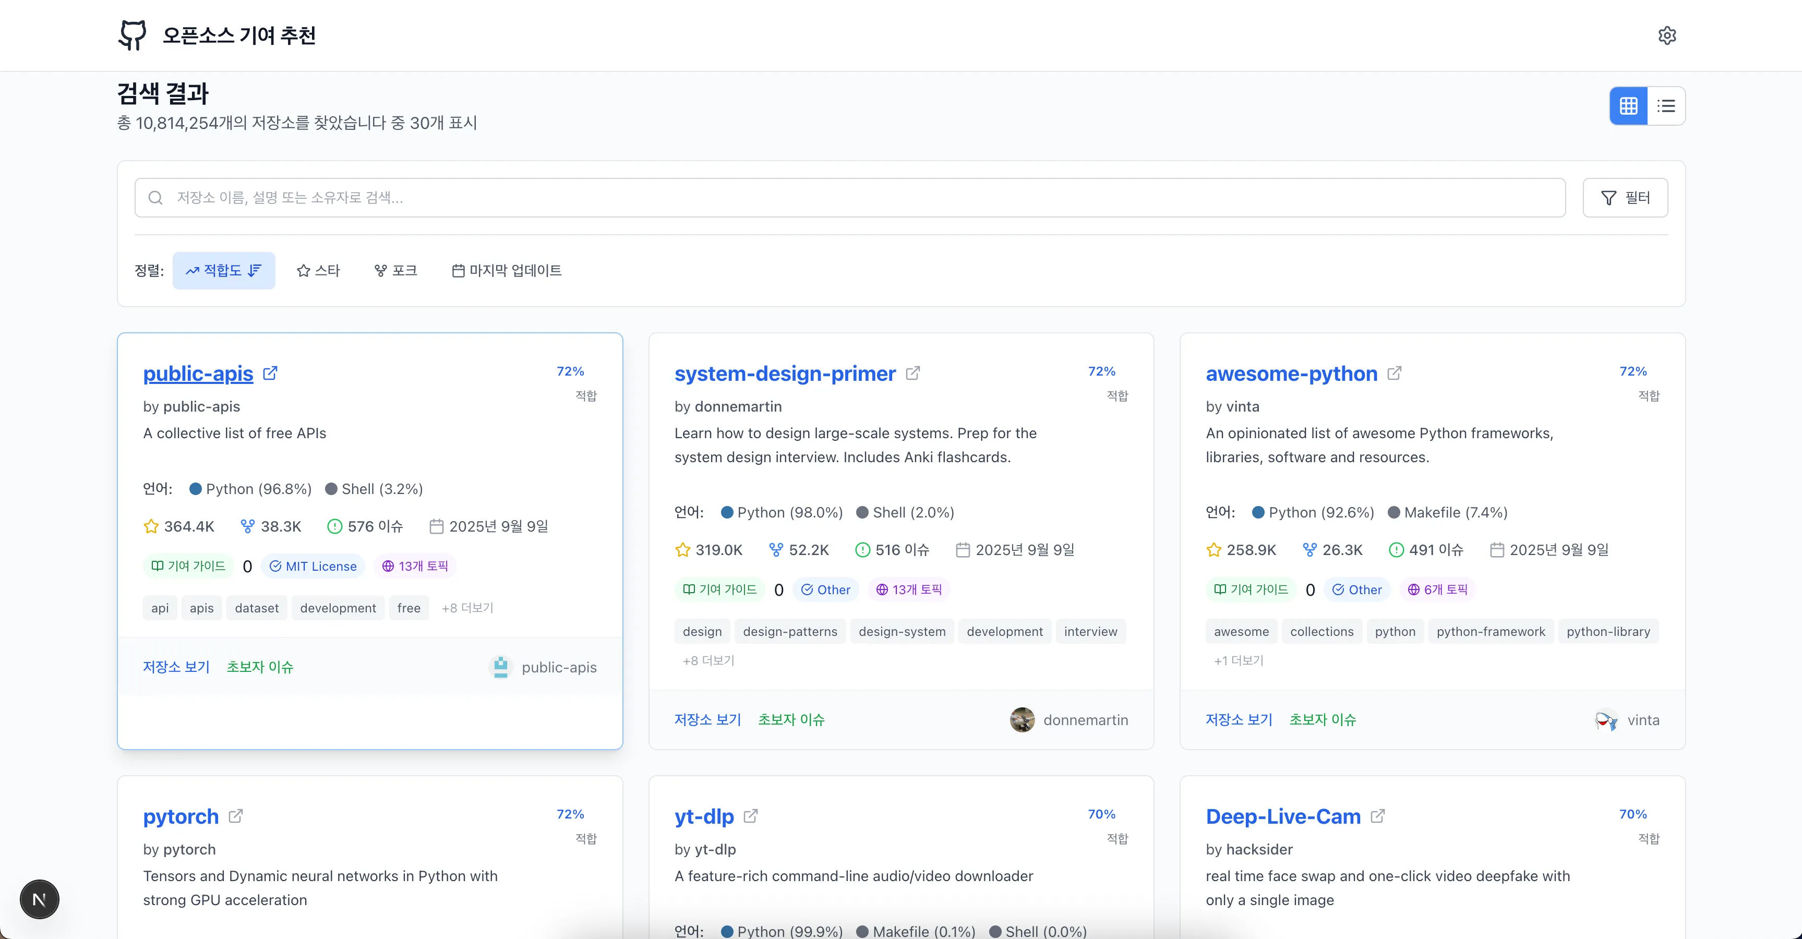Click vinta avatar image
Screen dimensions: 1802x939
click(x=1607, y=720)
